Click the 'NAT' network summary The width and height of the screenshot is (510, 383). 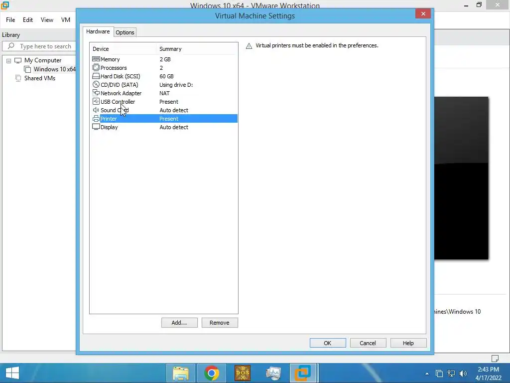click(x=164, y=93)
